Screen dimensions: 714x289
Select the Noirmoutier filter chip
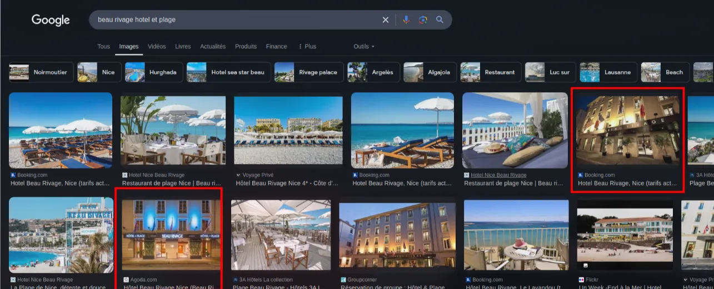pos(41,72)
